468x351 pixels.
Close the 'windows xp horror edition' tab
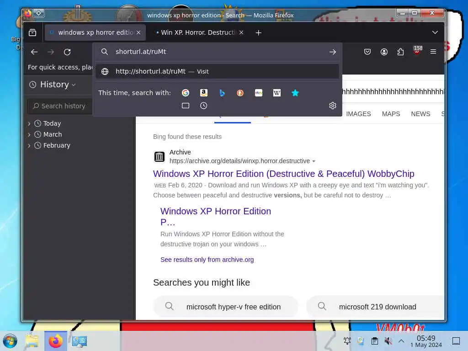[138, 32]
